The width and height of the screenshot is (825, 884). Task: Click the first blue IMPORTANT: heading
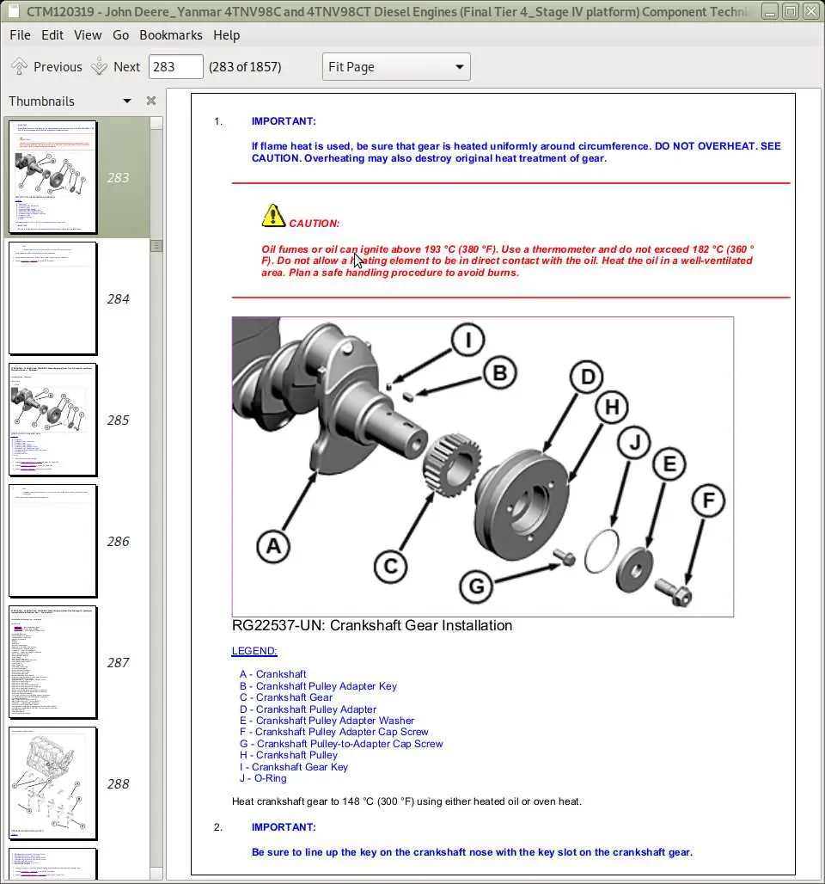[x=284, y=121]
